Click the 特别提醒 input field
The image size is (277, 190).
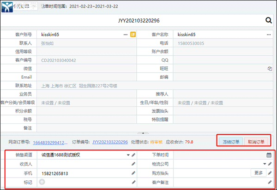pyautogui.click(x=223, y=120)
